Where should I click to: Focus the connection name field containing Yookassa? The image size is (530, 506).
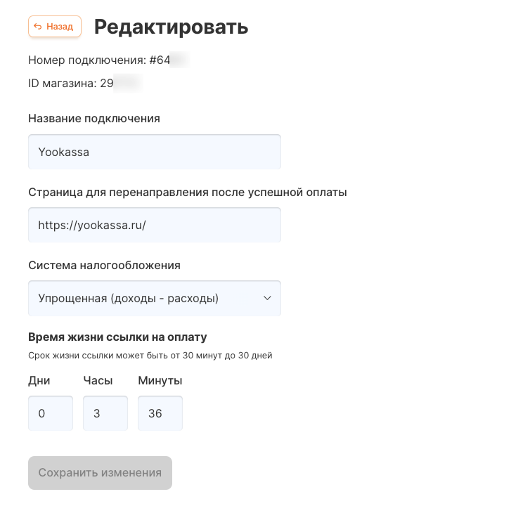coord(155,152)
